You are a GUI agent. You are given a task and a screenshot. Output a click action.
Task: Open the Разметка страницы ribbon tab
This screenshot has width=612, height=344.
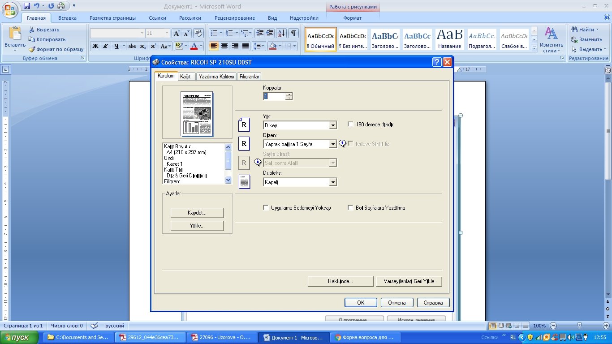point(112,18)
